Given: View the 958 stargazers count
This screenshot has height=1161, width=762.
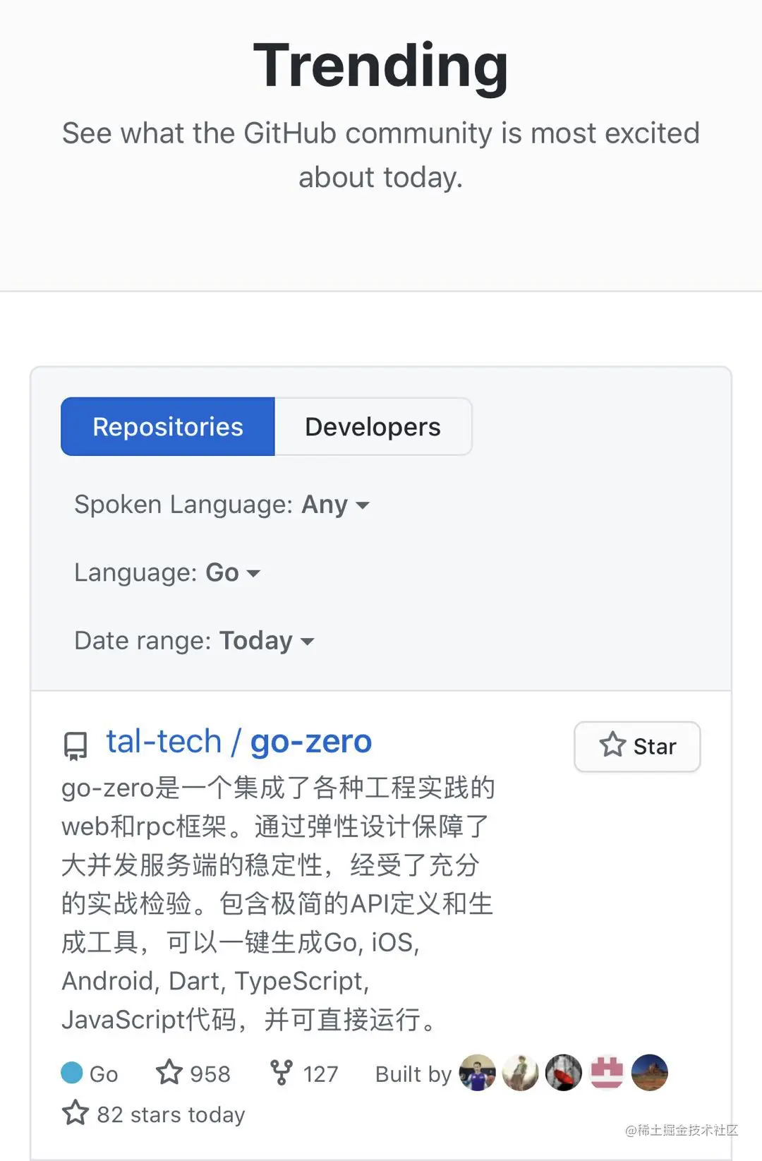Looking at the screenshot, I should pyautogui.click(x=210, y=1074).
